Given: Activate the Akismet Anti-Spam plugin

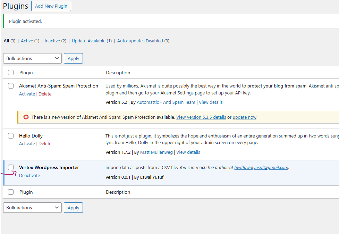Looking at the screenshot, I should [x=27, y=94].
